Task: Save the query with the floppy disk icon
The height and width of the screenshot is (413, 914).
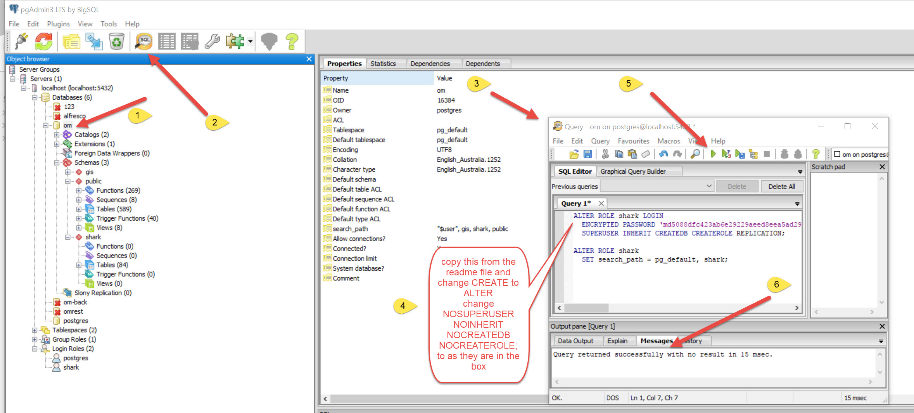Action: click(x=587, y=154)
